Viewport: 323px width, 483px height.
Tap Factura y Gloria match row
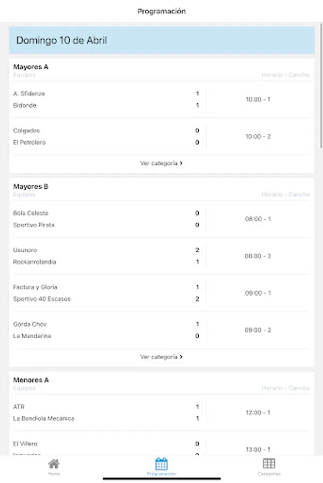click(161, 293)
